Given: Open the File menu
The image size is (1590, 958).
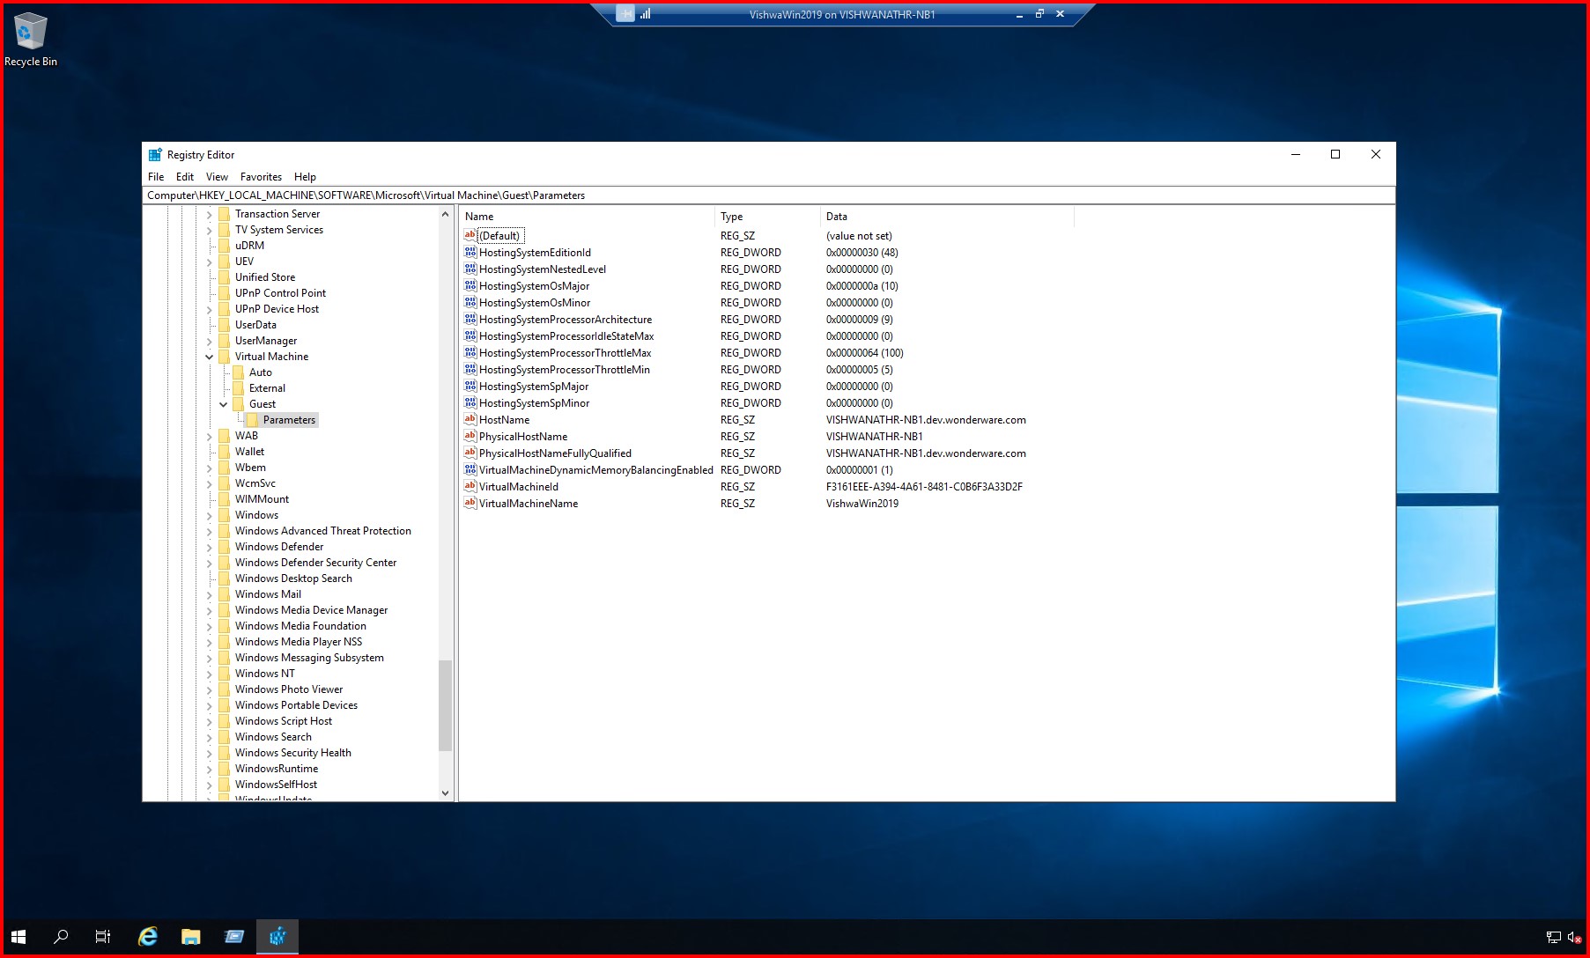Looking at the screenshot, I should tap(155, 176).
